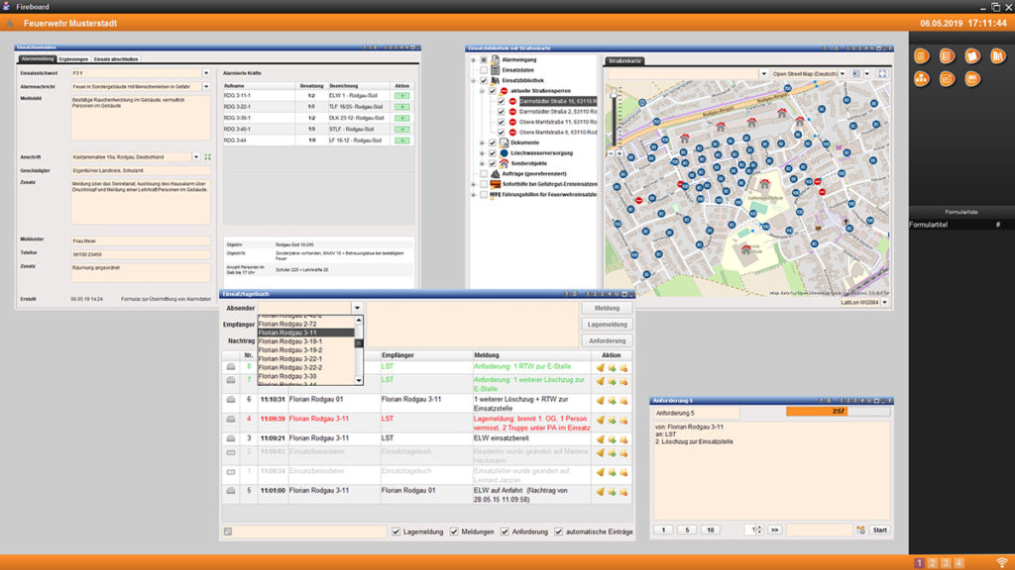
Task: Click green plus action for RDG 3-11-1
Action: click(x=402, y=96)
